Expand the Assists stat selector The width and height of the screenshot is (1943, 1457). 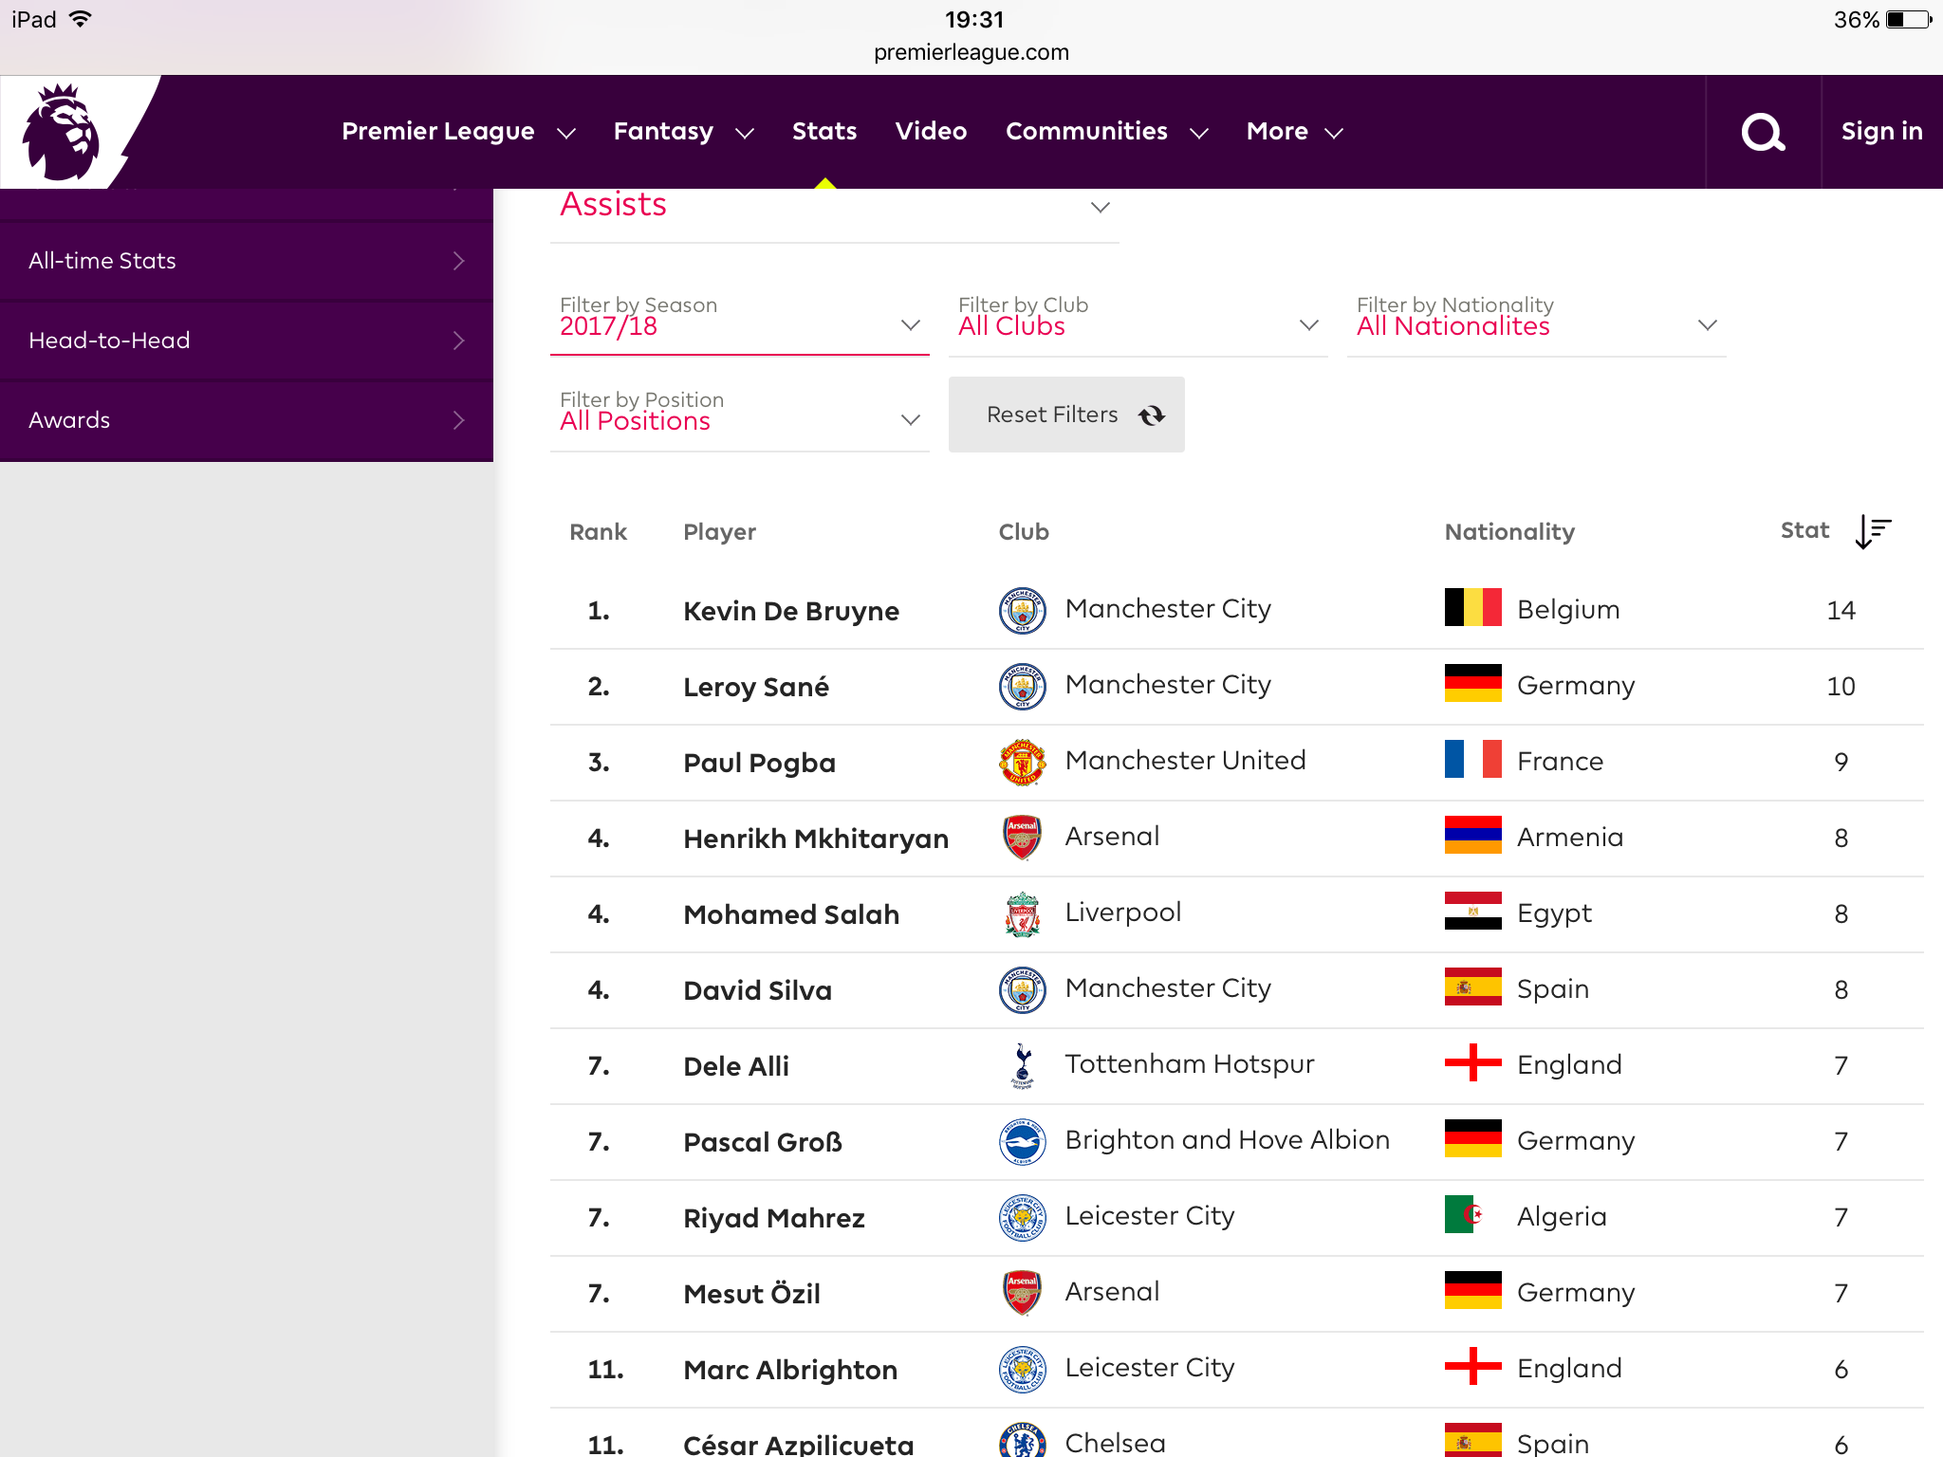[835, 209]
